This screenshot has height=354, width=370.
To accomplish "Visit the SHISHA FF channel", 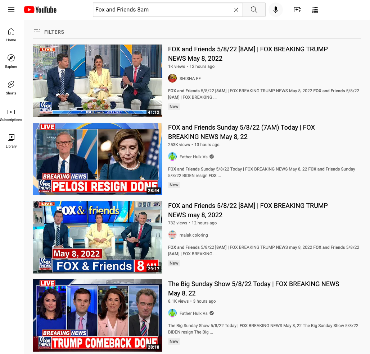I will pyautogui.click(x=190, y=78).
